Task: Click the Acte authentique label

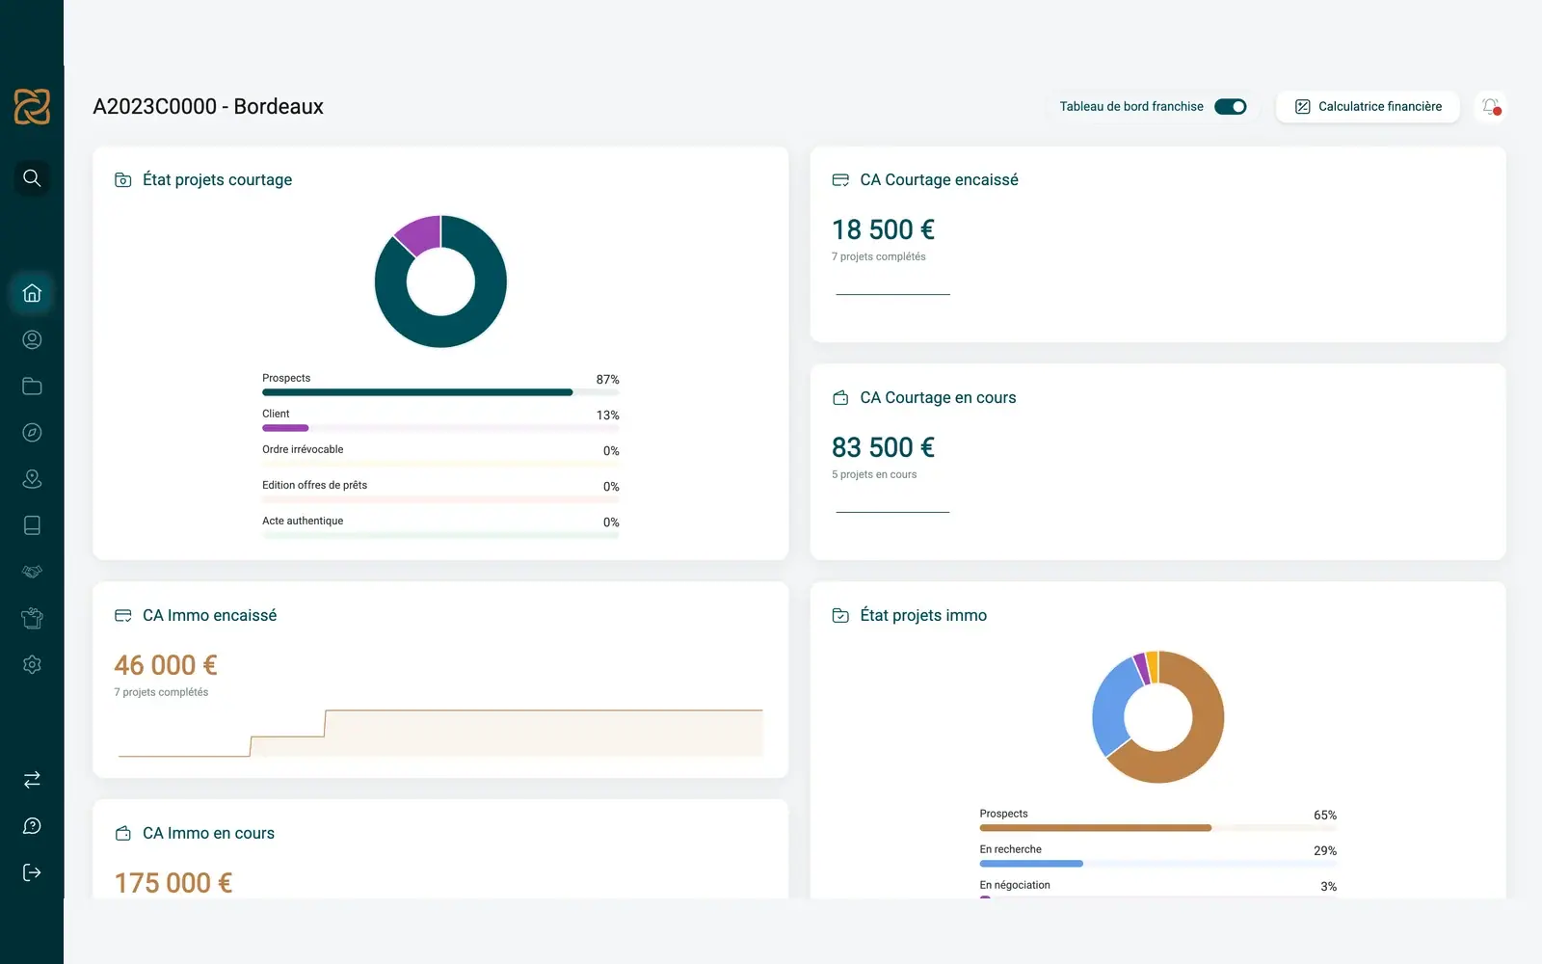Action: [x=303, y=521]
